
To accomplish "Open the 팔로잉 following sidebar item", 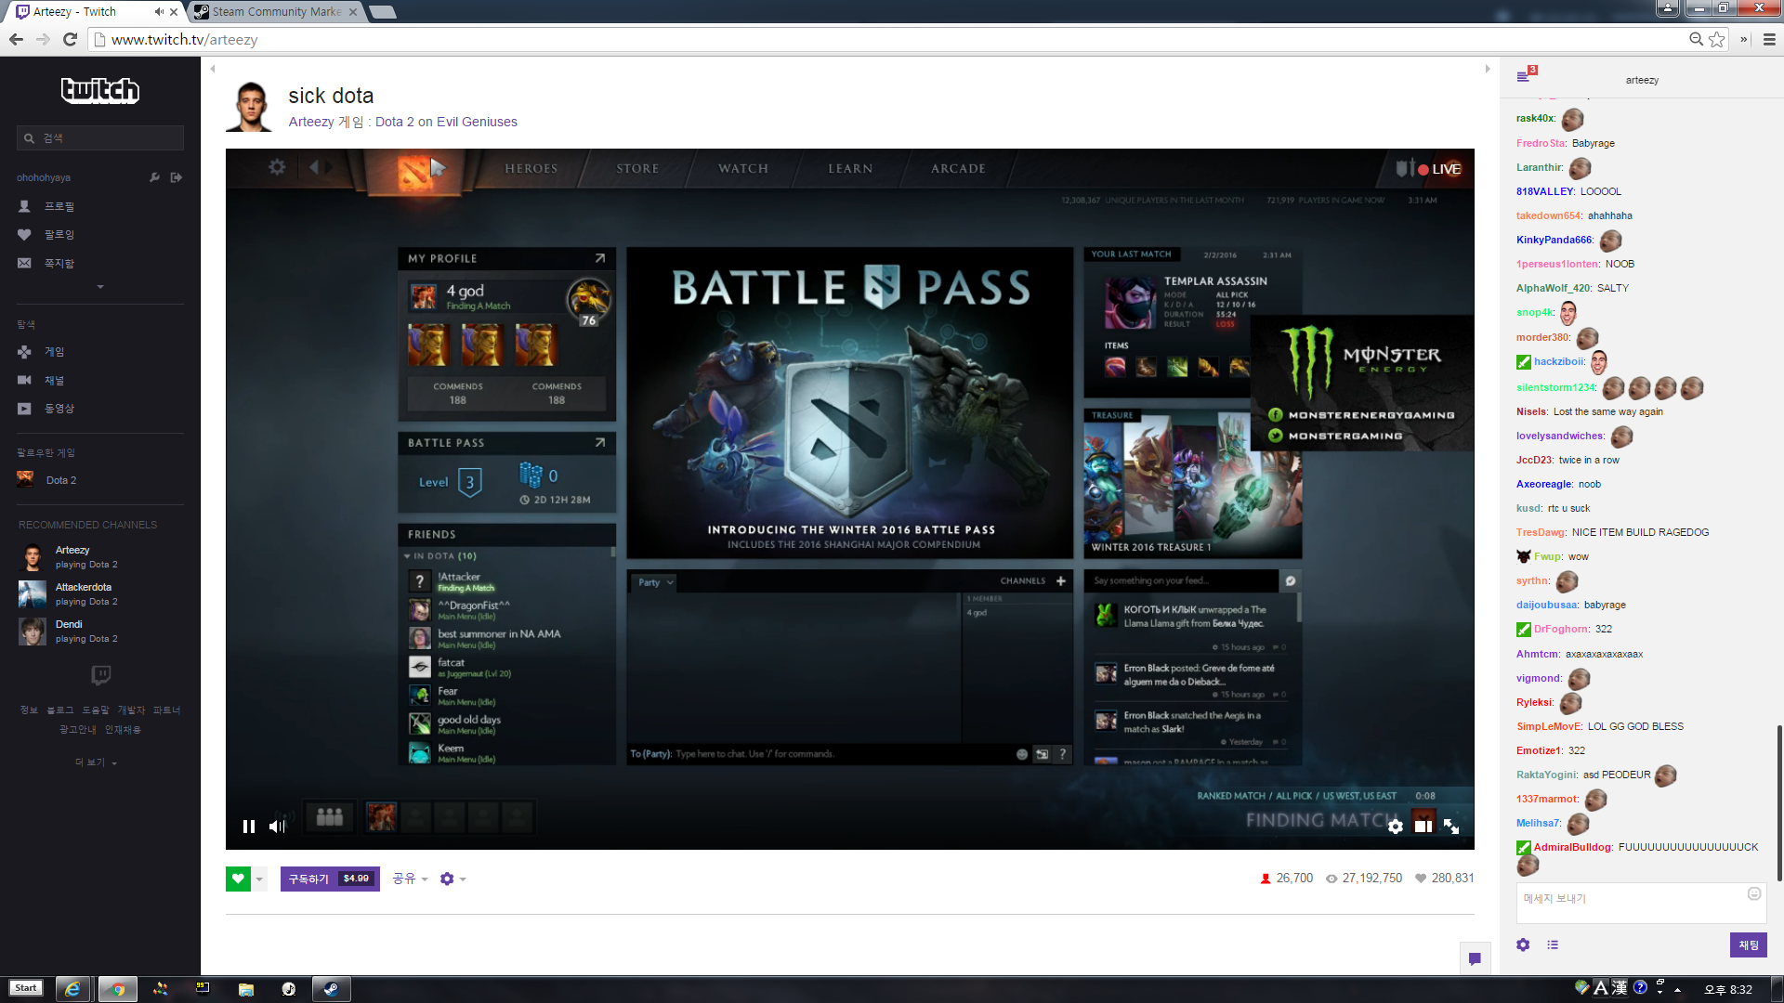I will [x=46, y=235].
